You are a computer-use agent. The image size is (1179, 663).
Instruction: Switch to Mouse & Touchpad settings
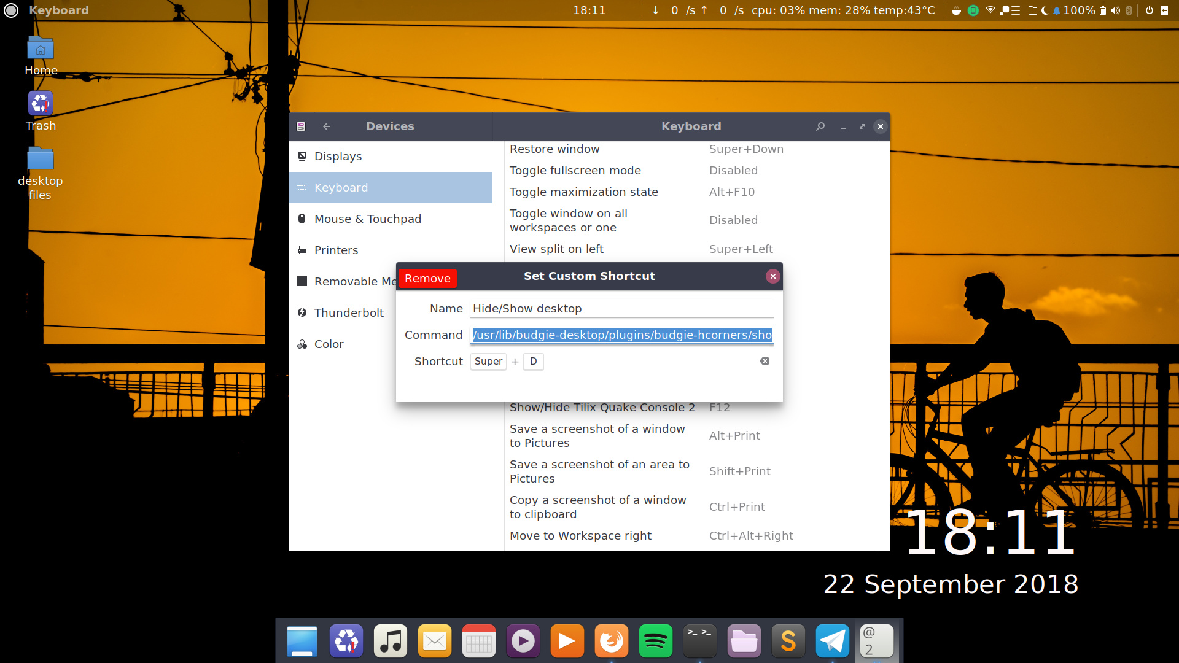tap(368, 219)
